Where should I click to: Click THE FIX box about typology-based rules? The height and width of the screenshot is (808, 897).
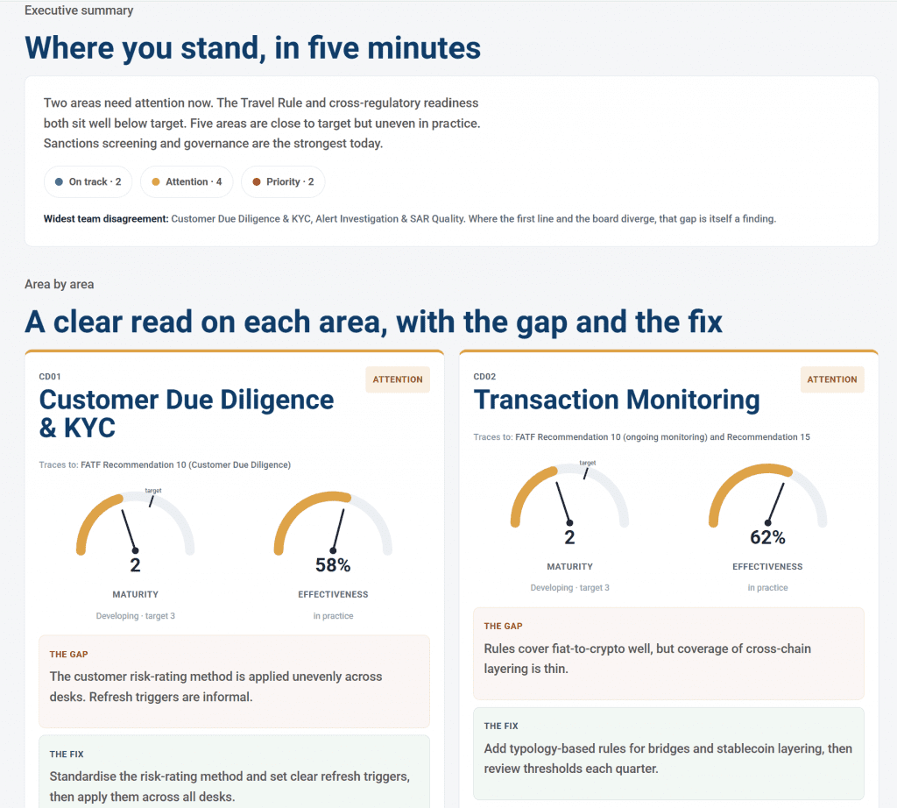[x=668, y=754]
